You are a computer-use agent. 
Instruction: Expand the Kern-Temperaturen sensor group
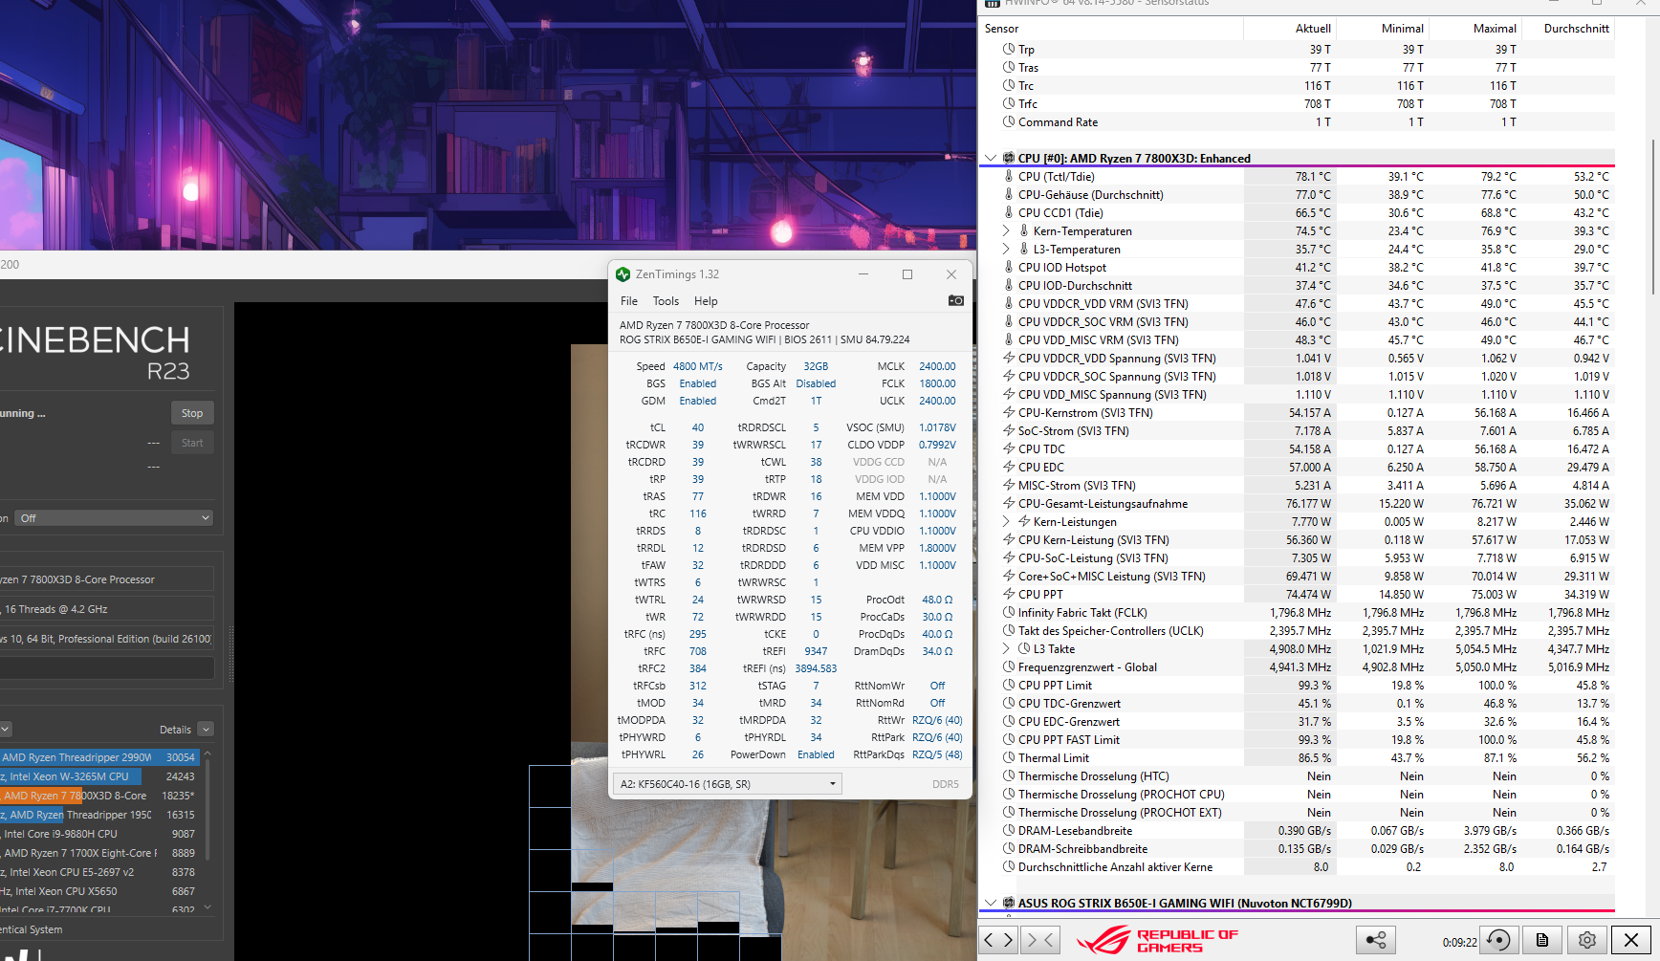point(1005,230)
